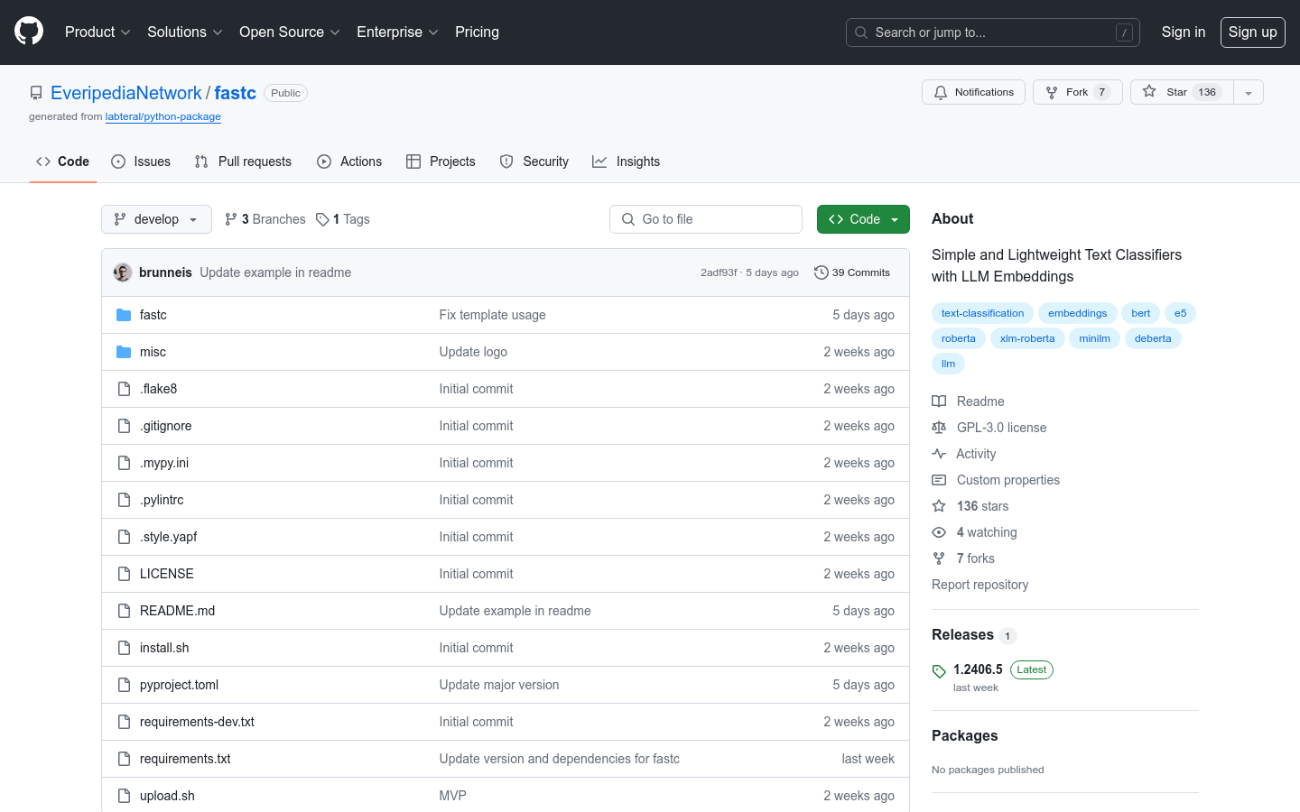Click the search magnifier icon in header
This screenshot has height=812, width=1300.
point(861,32)
